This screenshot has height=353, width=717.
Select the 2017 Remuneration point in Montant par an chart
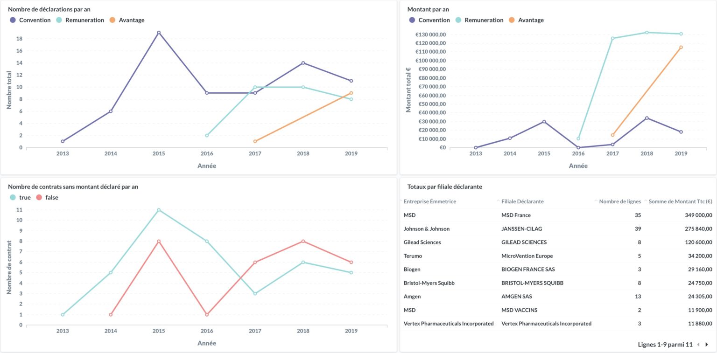pyautogui.click(x=612, y=38)
